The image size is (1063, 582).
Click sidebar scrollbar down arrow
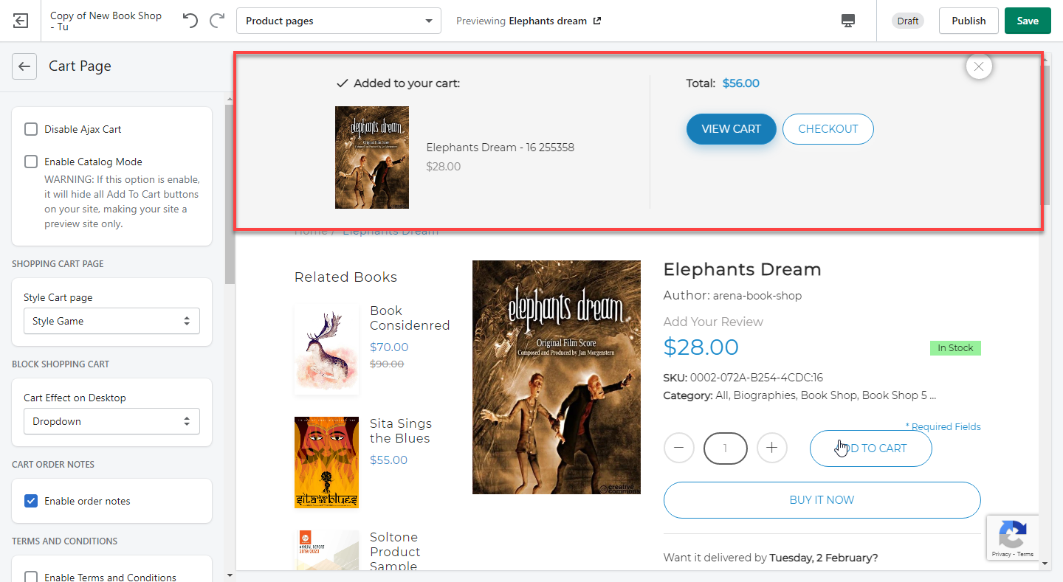coord(230,575)
